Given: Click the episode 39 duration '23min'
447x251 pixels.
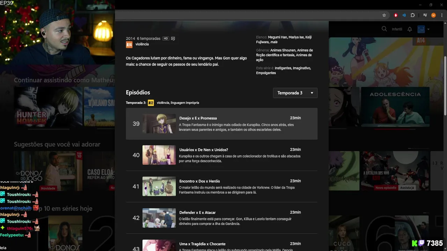Looking at the screenshot, I should (295, 118).
